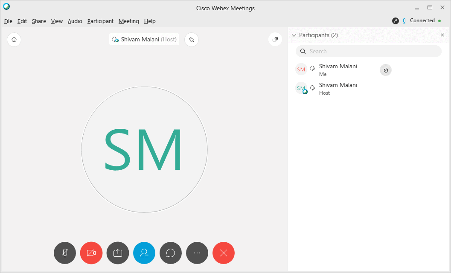The width and height of the screenshot is (451, 273).
Task: Collapse the Participants panel chevron
Action: [x=294, y=35]
